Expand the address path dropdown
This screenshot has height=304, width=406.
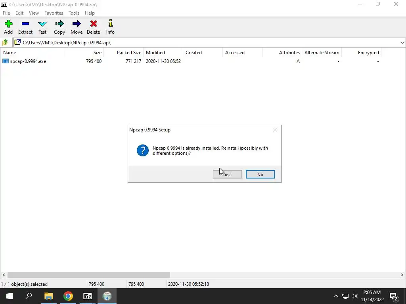(402, 43)
